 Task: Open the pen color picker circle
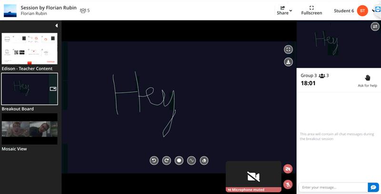tap(179, 161)
